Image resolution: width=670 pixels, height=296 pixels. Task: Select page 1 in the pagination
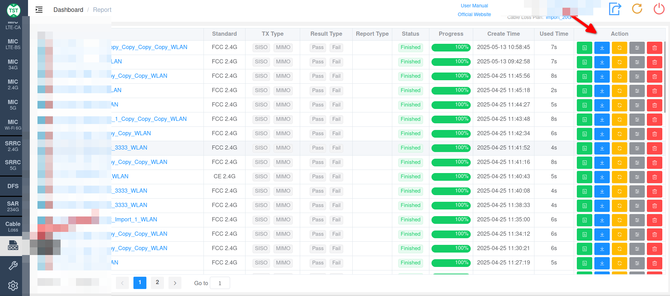(x=140, y=282)
